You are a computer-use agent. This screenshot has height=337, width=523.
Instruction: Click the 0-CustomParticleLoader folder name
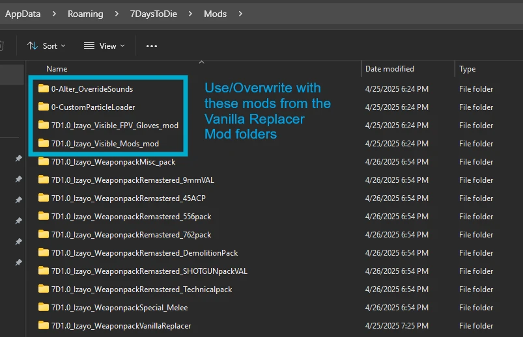tap(93, 107)
